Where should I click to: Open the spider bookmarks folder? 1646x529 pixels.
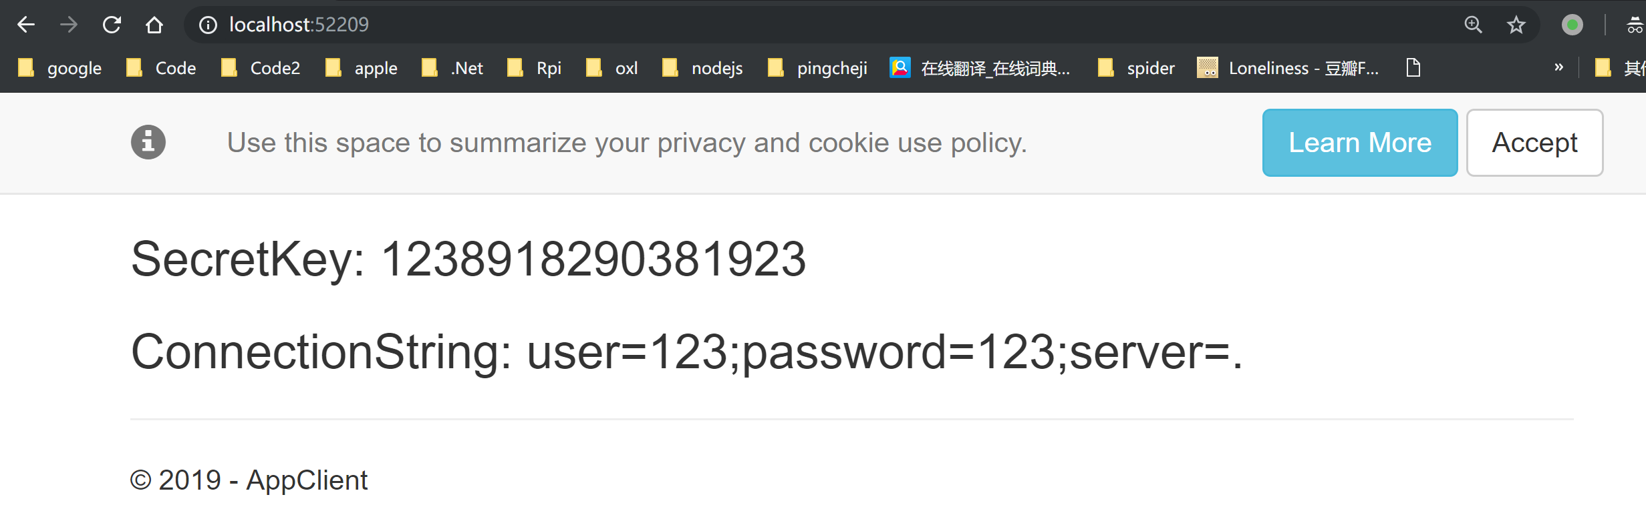(x=1136, y=68)
